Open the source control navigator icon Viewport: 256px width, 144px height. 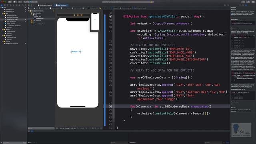point(4,5)
